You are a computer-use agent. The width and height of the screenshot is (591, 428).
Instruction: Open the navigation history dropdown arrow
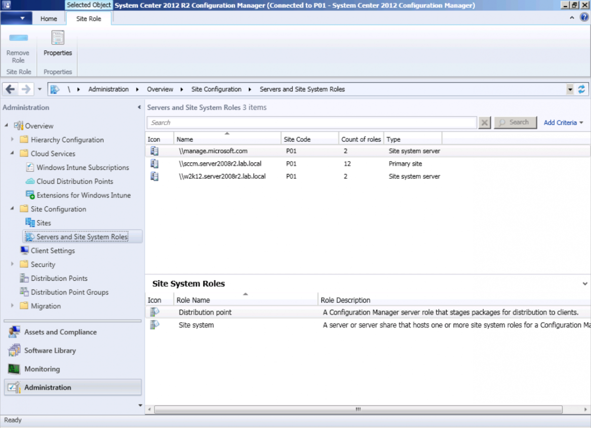click(40, 90)
